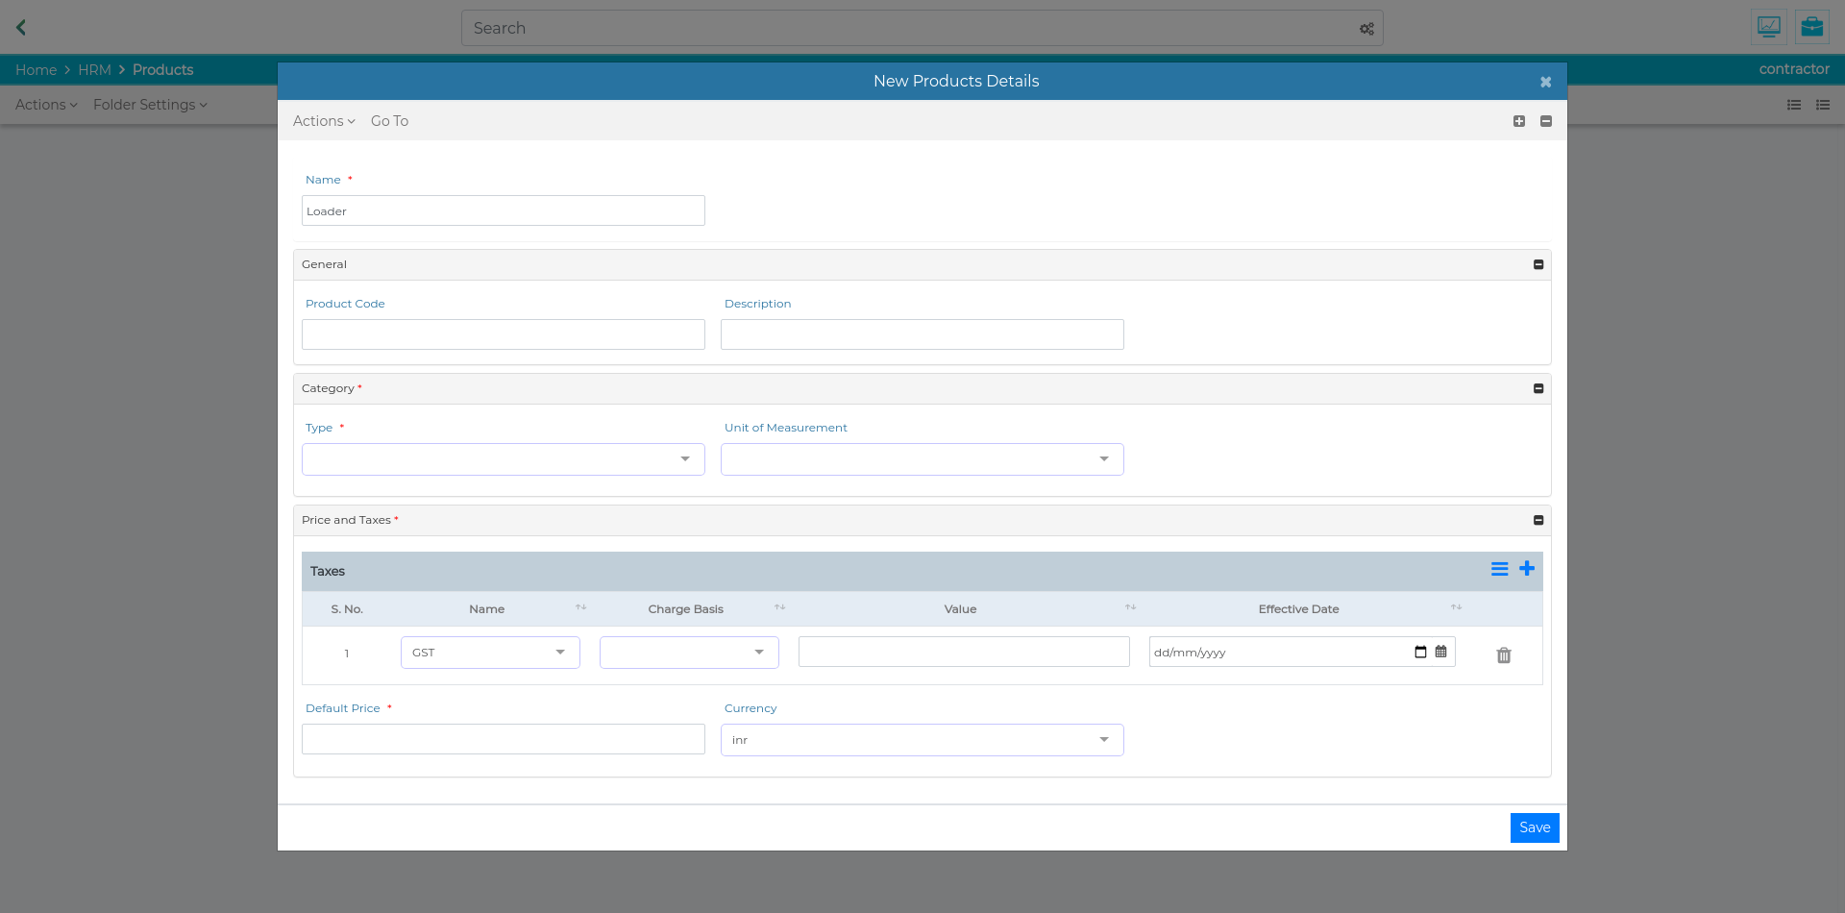
Task: Click the Product Code field
Action: click(x=504, y=334)
